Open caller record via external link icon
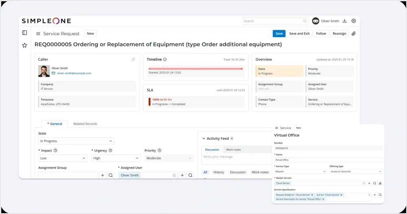 133,60
